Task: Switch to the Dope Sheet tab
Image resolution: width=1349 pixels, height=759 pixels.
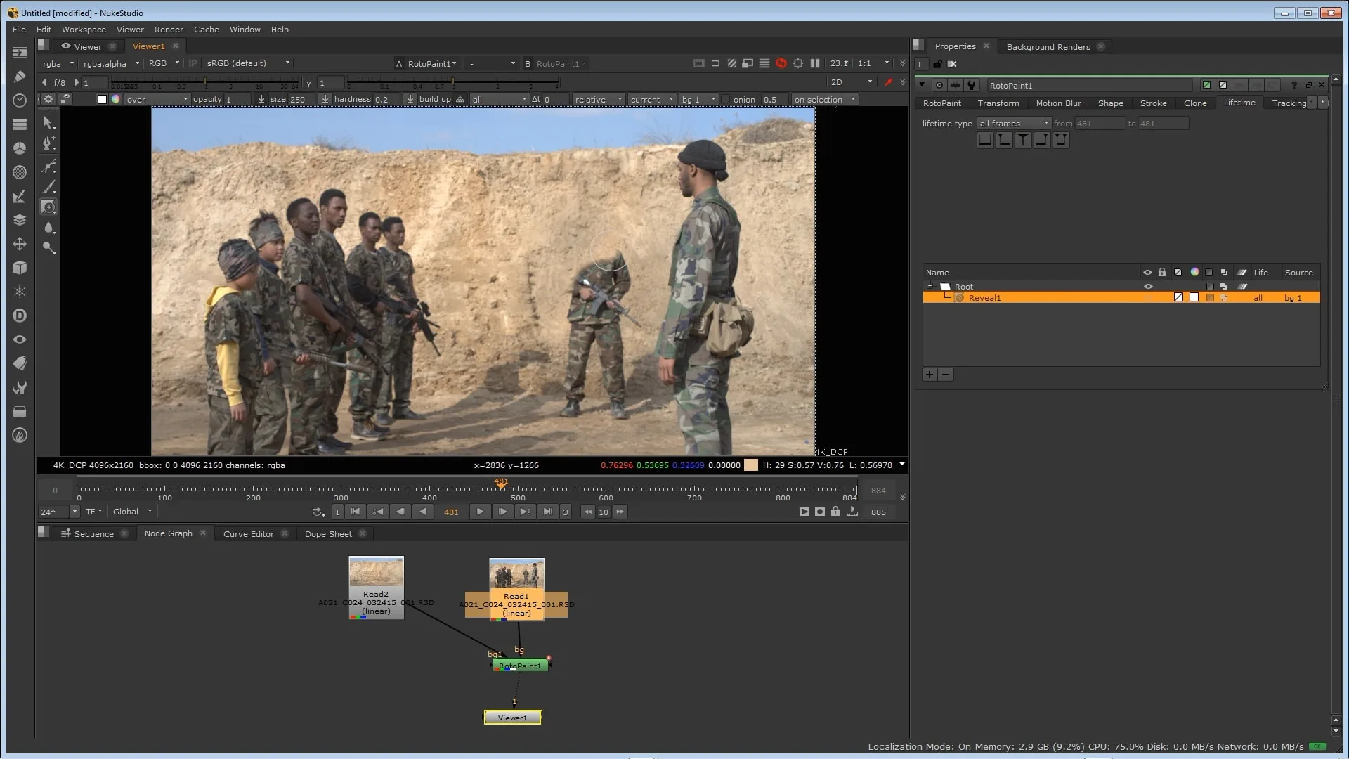Action: pyautogui.click(x=329, y=533)
